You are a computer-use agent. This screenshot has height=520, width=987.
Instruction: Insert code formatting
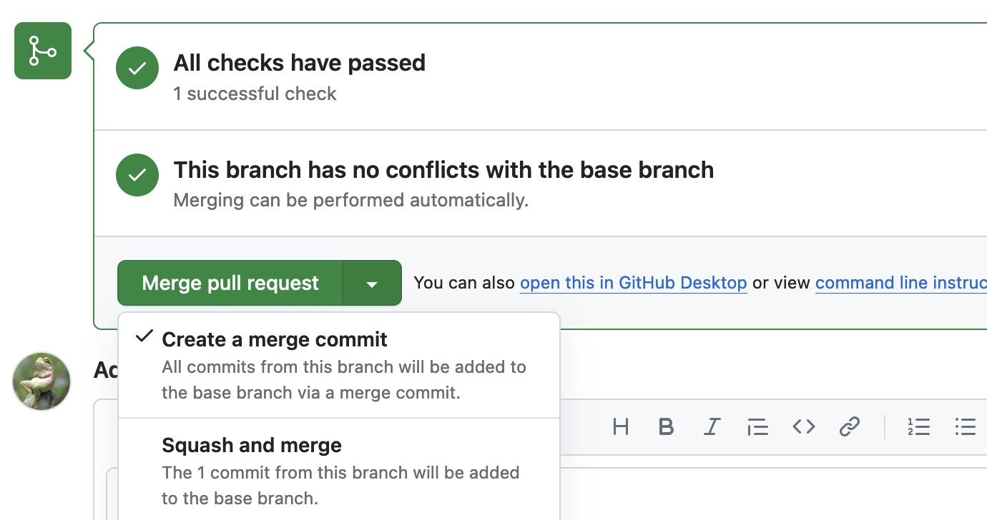click(x=803, y=427)
